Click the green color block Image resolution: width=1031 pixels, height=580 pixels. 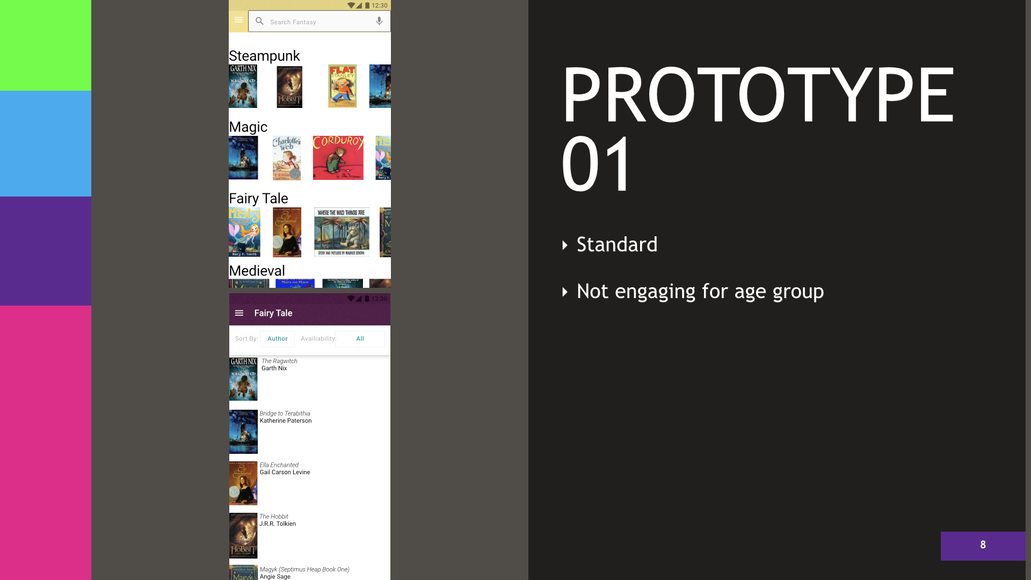[x=46, y=45]
